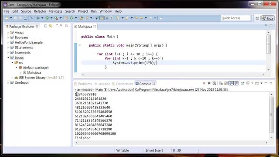
Task: Open the File menu
Action: [7, 11]
